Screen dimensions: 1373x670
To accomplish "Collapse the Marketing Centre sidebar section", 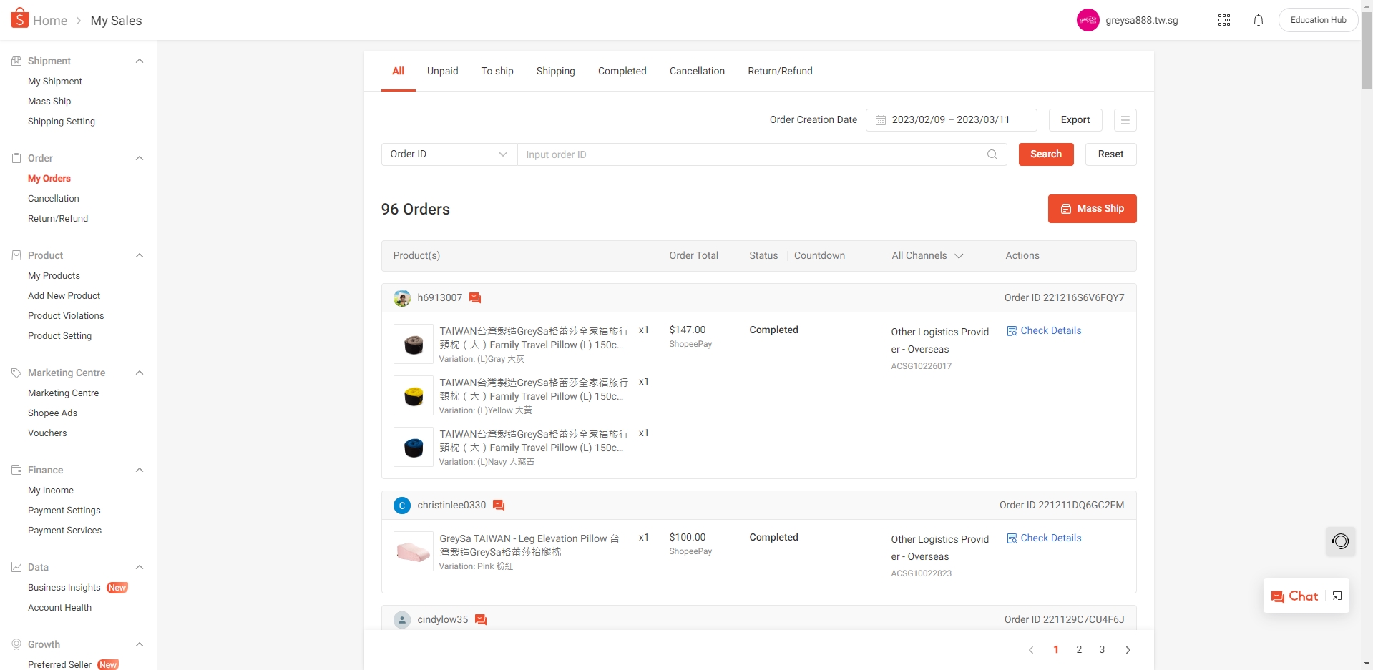I will (x=140, y=373).
